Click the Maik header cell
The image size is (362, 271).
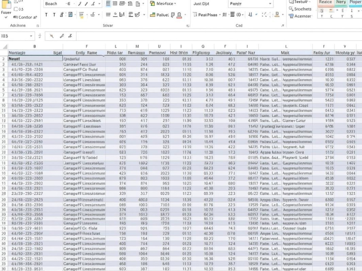coord(285,53)
